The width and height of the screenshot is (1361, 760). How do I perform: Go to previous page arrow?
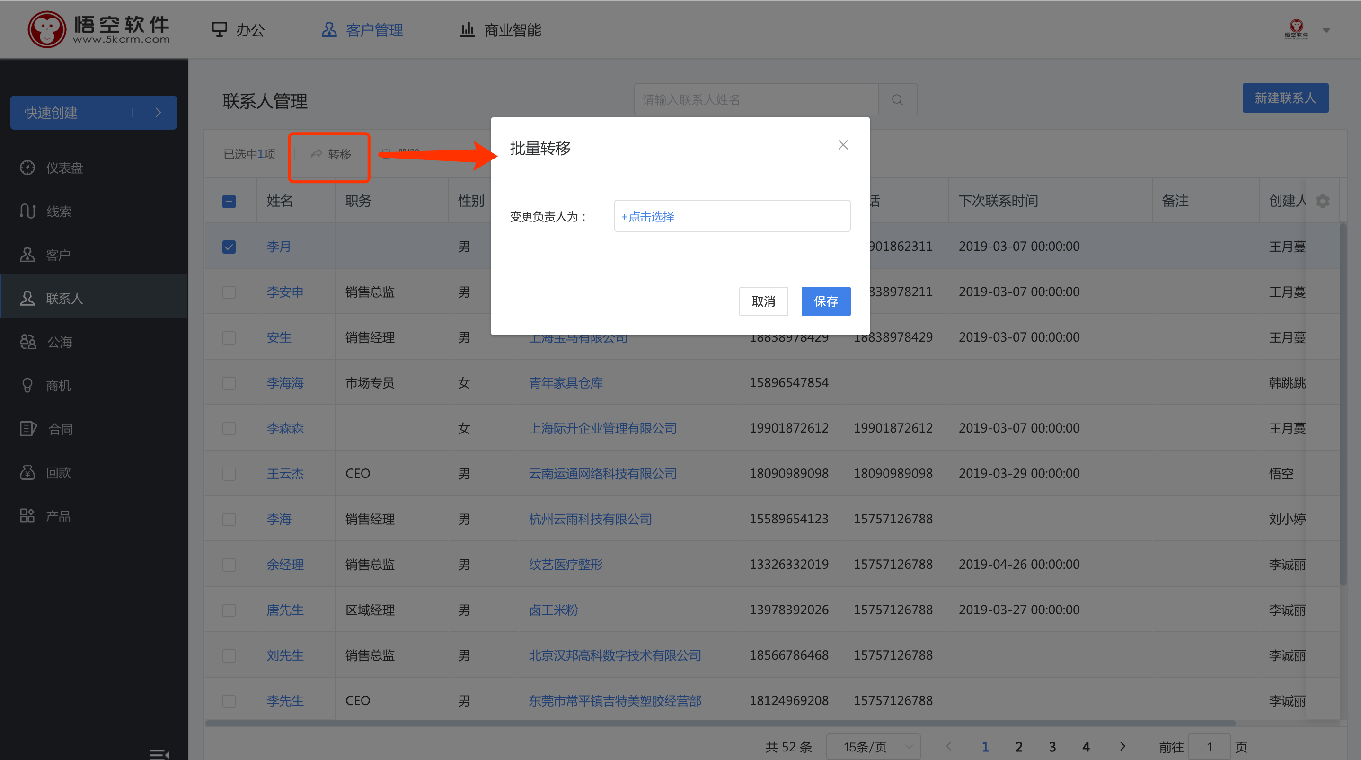(x=949, y=747)
